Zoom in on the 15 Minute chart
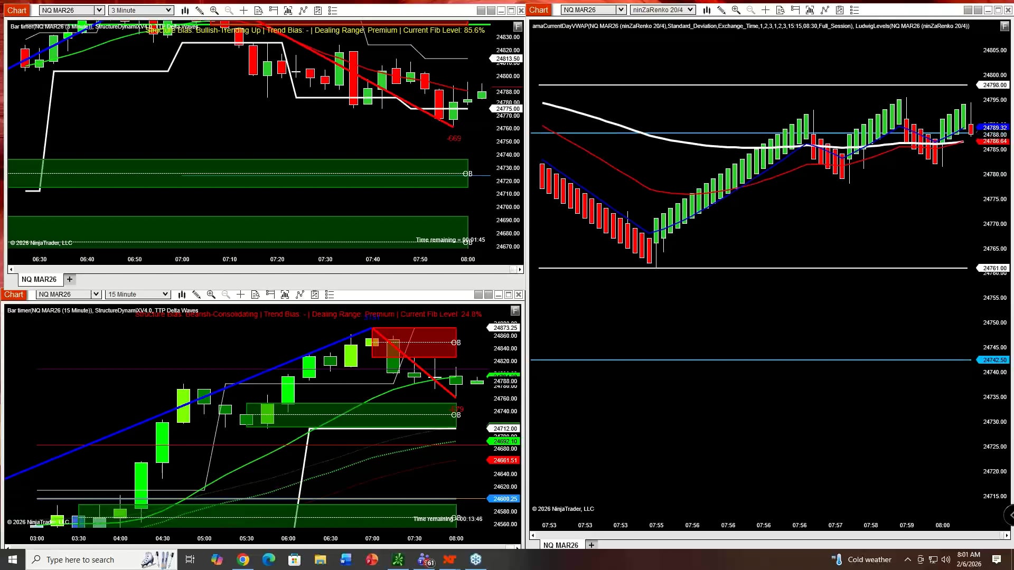 tap(211, 294)
